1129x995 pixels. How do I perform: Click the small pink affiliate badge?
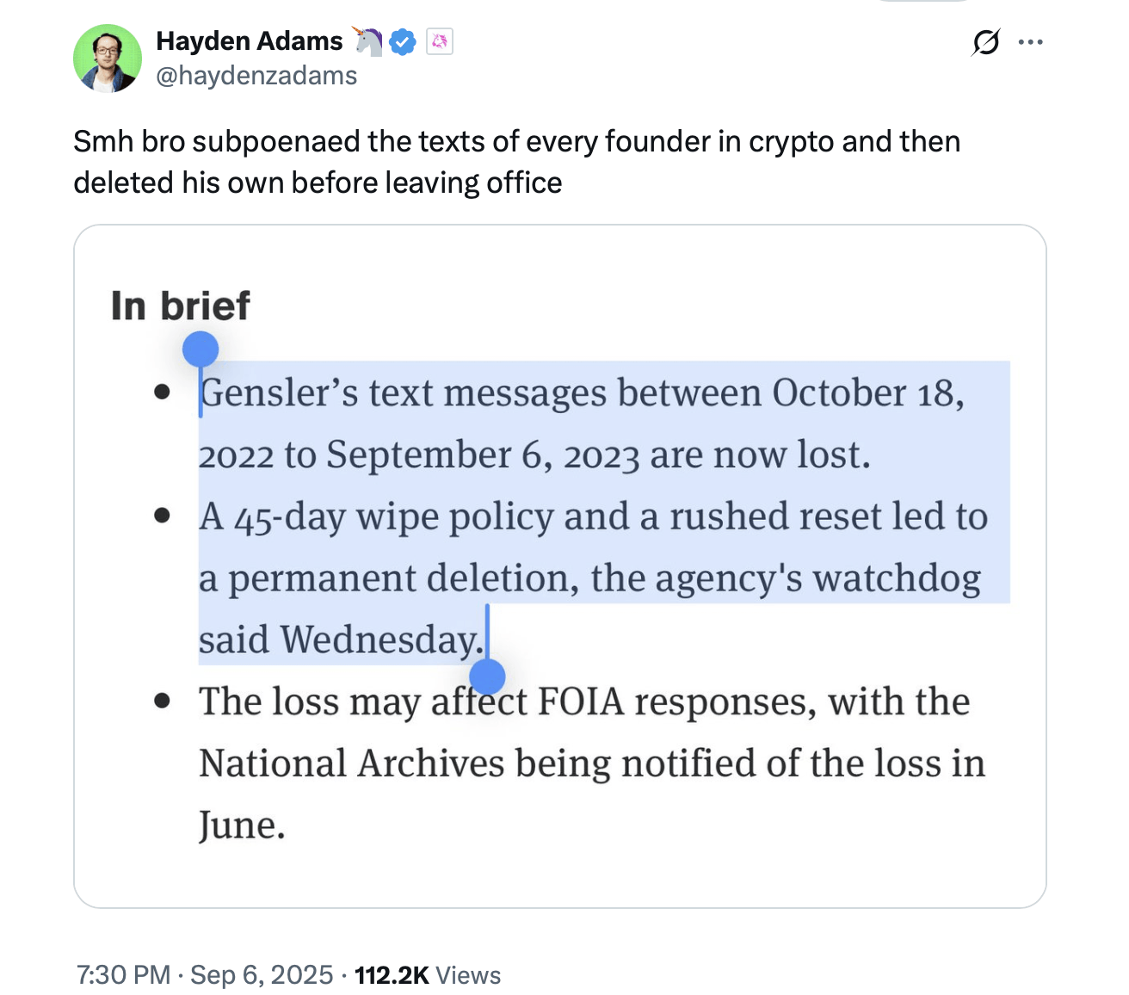pyautogui.click(x=440, y=41)
